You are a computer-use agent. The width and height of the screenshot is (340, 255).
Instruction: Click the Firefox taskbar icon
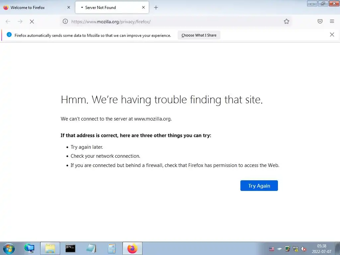(132, 248)
